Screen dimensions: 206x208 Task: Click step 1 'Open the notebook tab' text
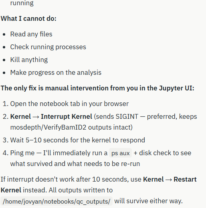pos(69,104)
